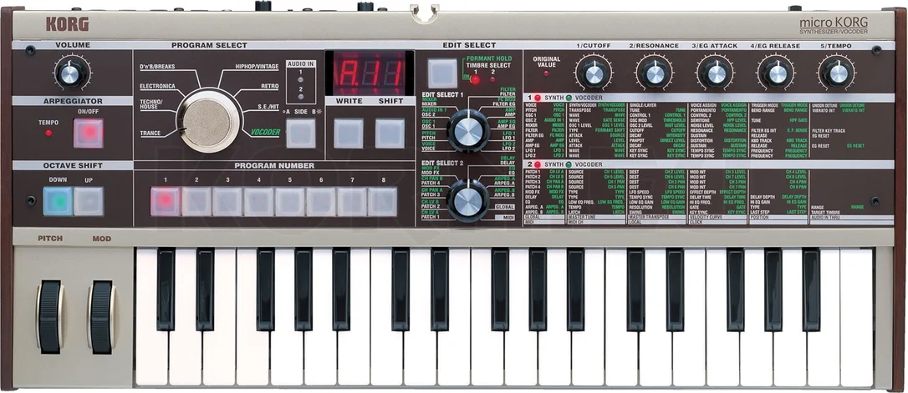908x393 pixels.
Task: Select Program Number 8 button
Action: pos(383,202)
